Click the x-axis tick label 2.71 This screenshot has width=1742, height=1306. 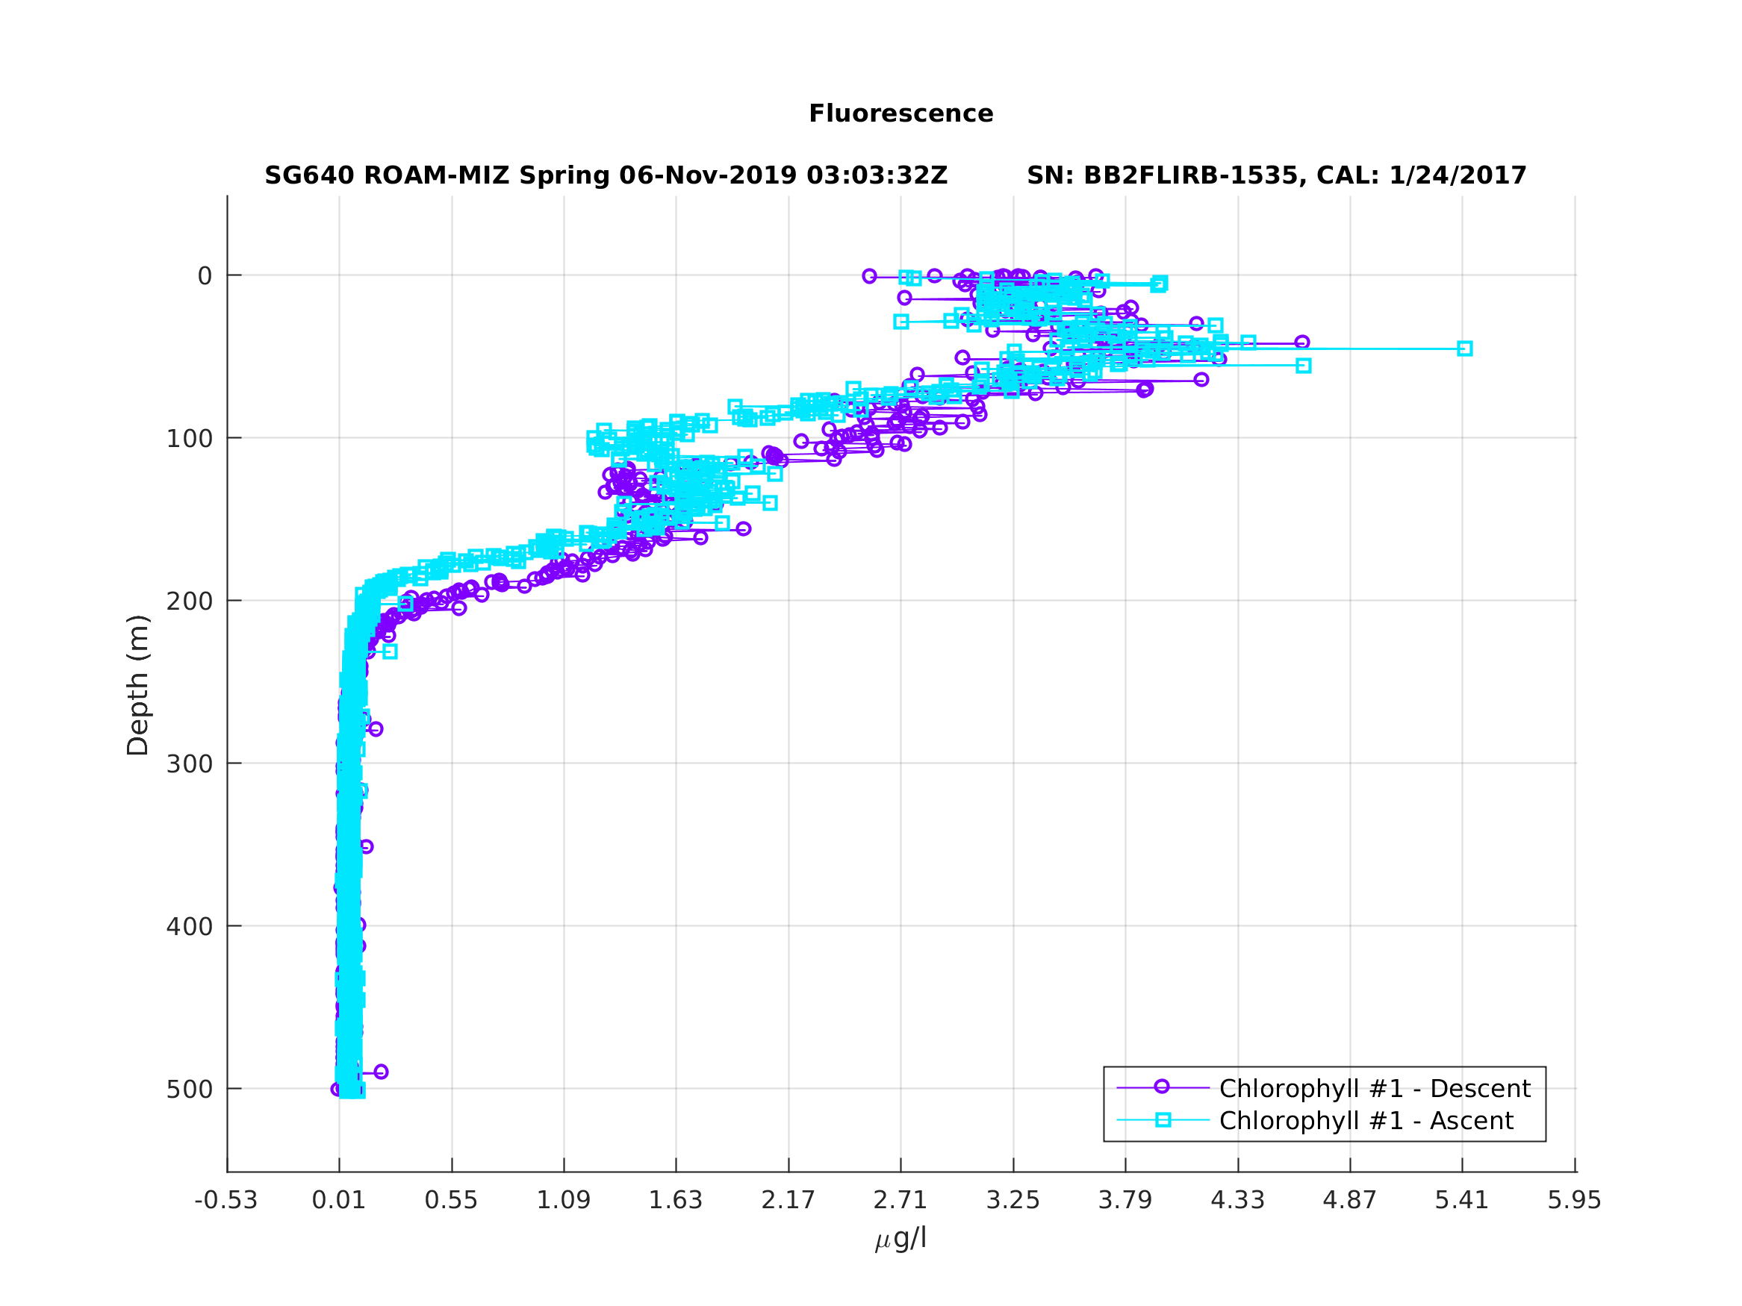coord(900,1201)
